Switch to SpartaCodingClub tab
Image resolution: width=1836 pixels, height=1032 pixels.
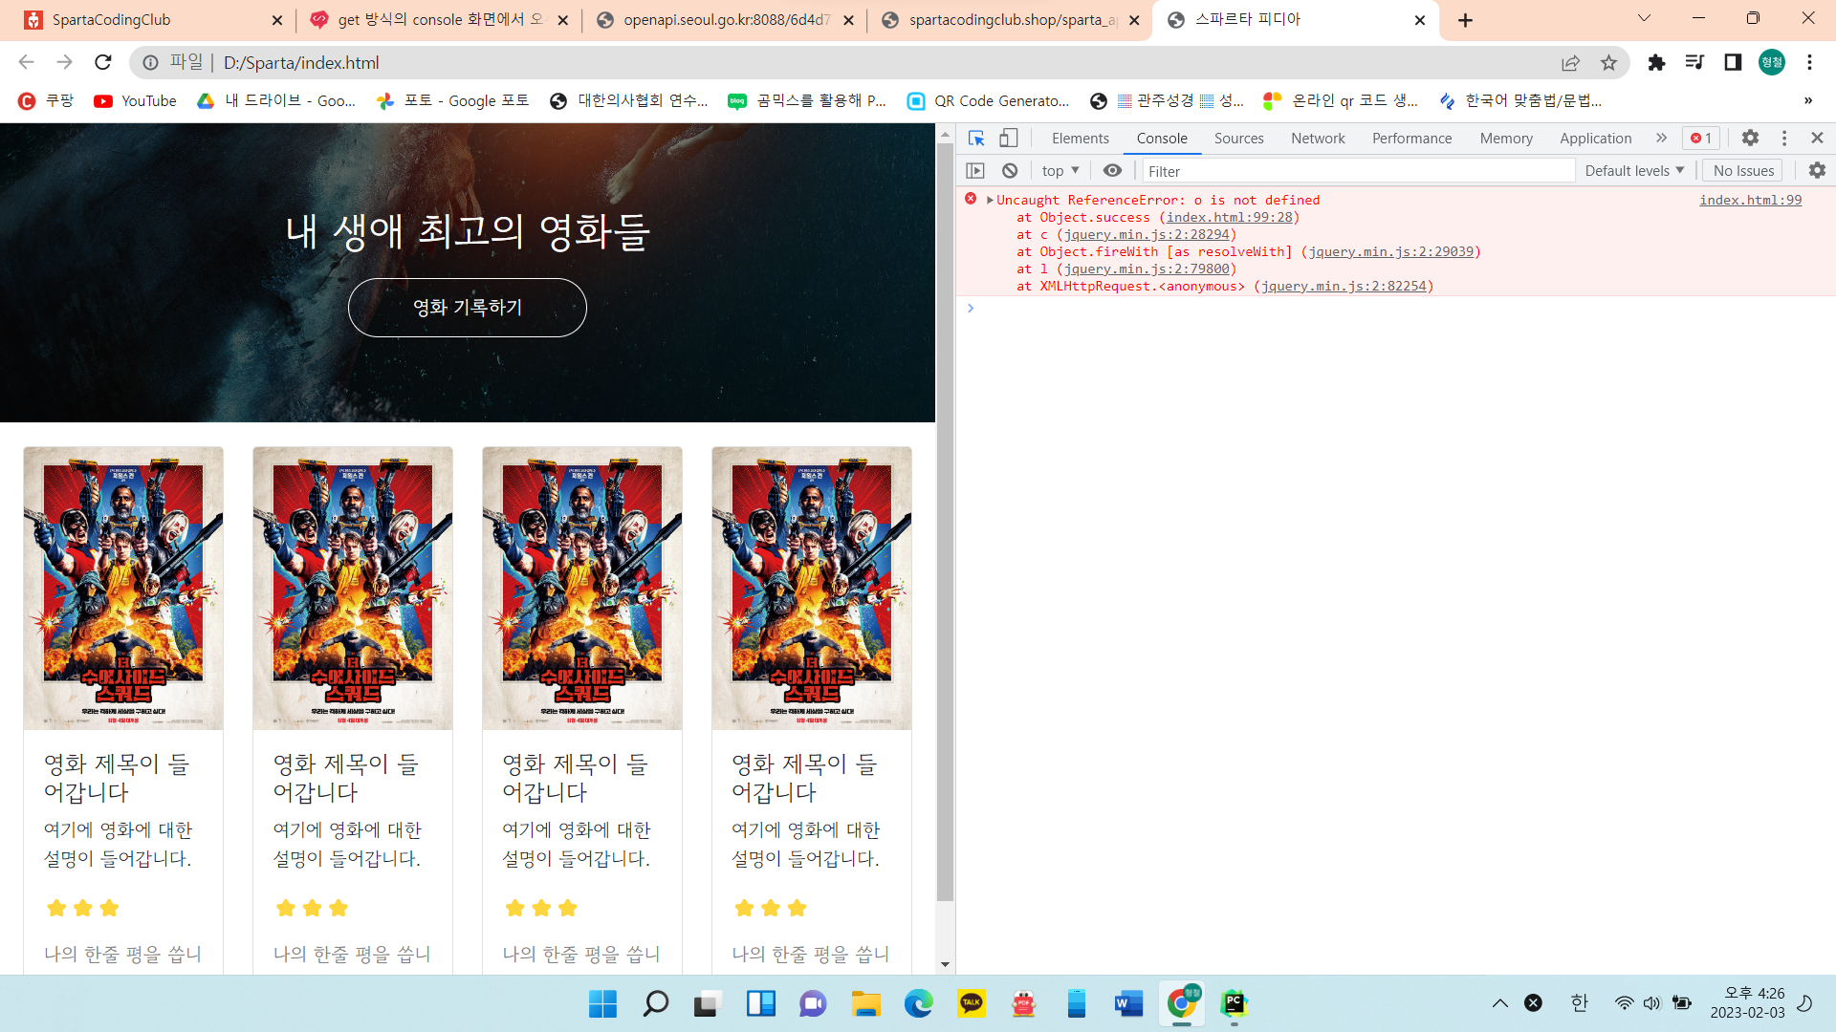[153, 20]
